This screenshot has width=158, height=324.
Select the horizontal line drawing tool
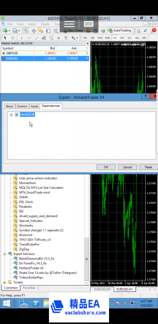point(29,38)
